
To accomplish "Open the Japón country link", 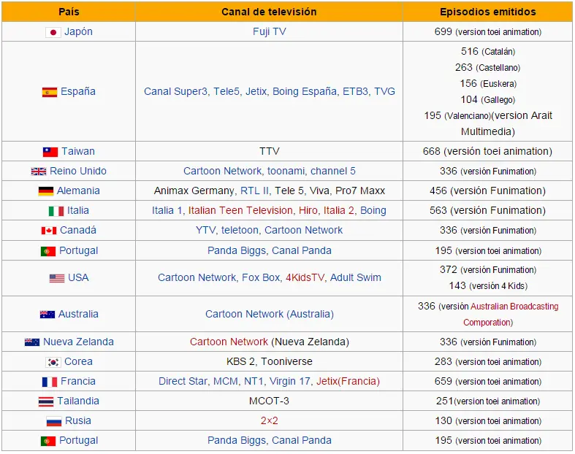I will [78, 32].
